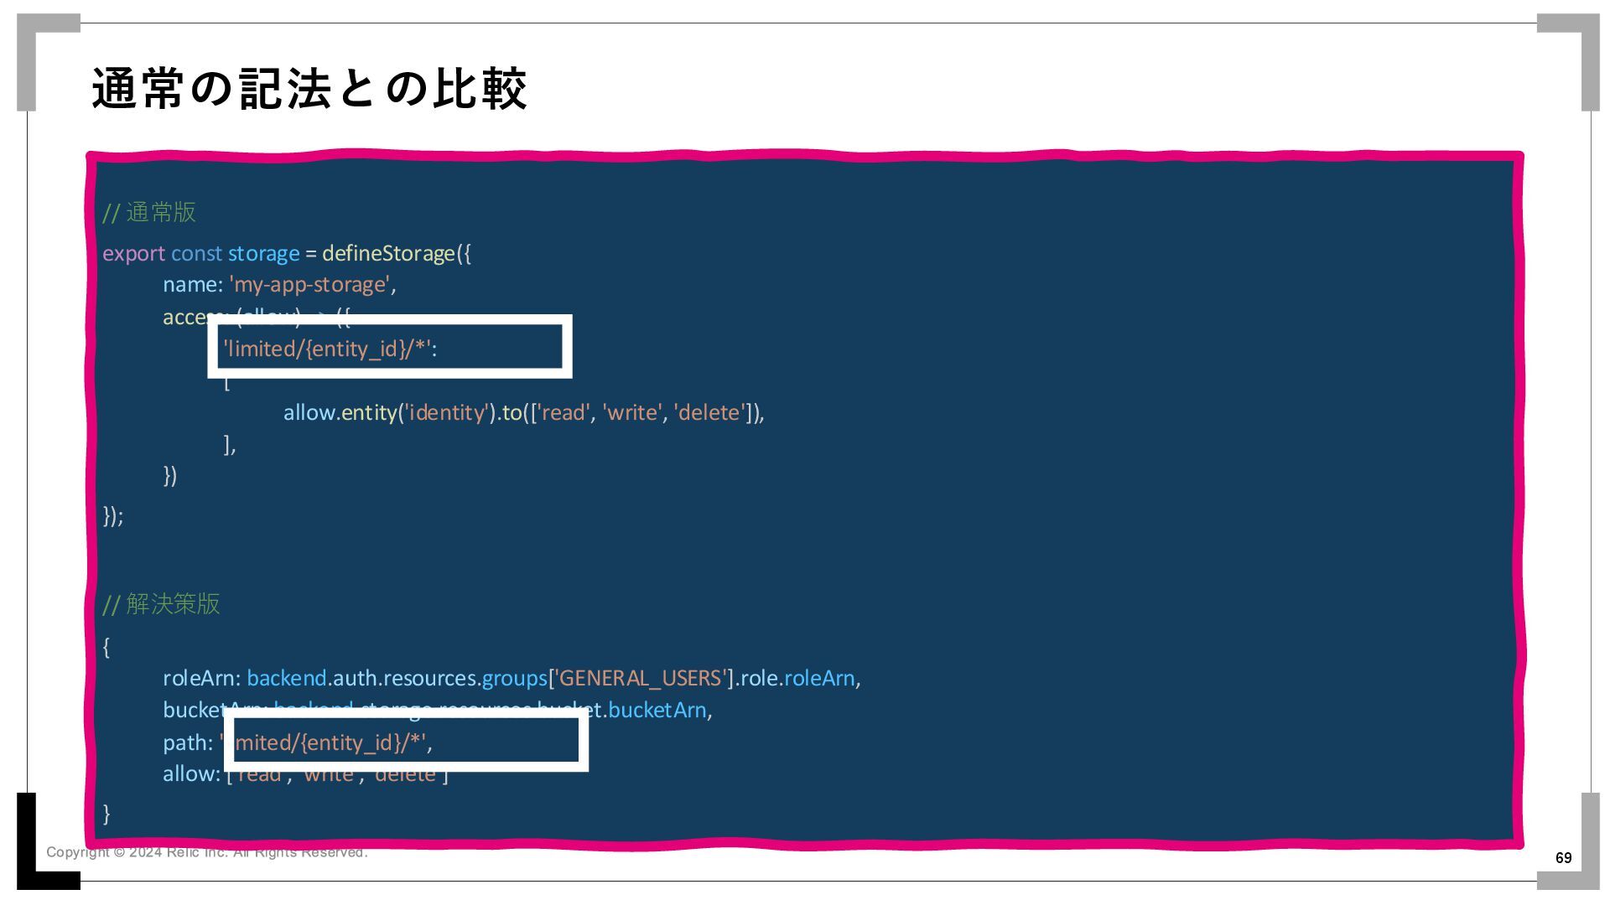Click the page number 69
This screenshot has height=905, width=1610.
click(x=1563, y=858)
